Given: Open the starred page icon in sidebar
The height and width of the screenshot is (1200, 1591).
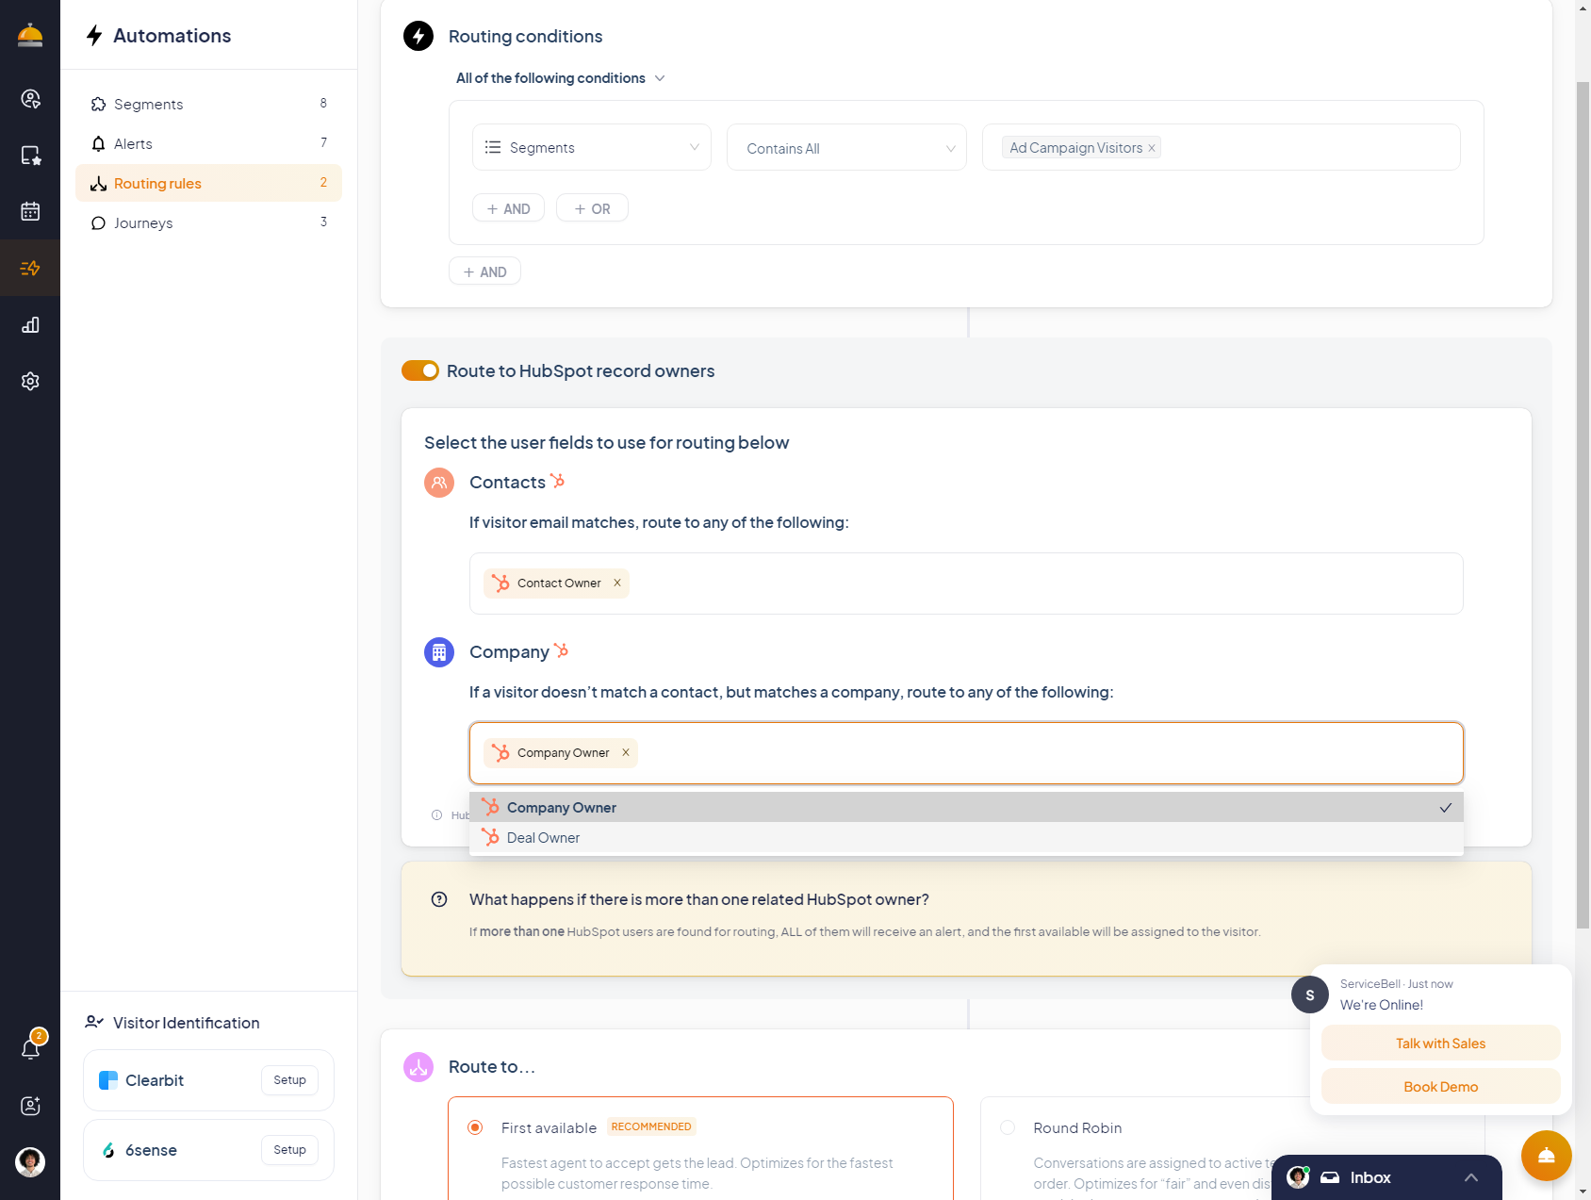Looking at the screenshot, I should click(30, 156).
